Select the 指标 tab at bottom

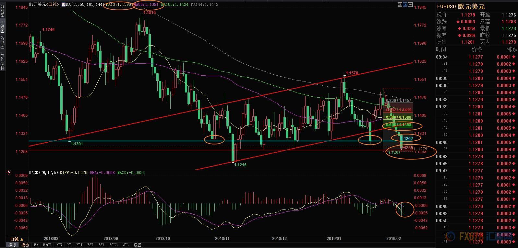12,245
